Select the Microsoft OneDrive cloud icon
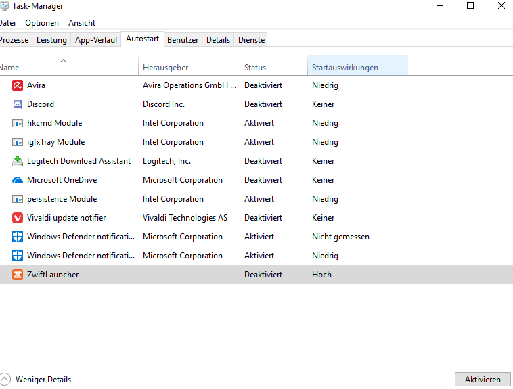The height and width of the screenshot is (389, 513). coord(18,180)
